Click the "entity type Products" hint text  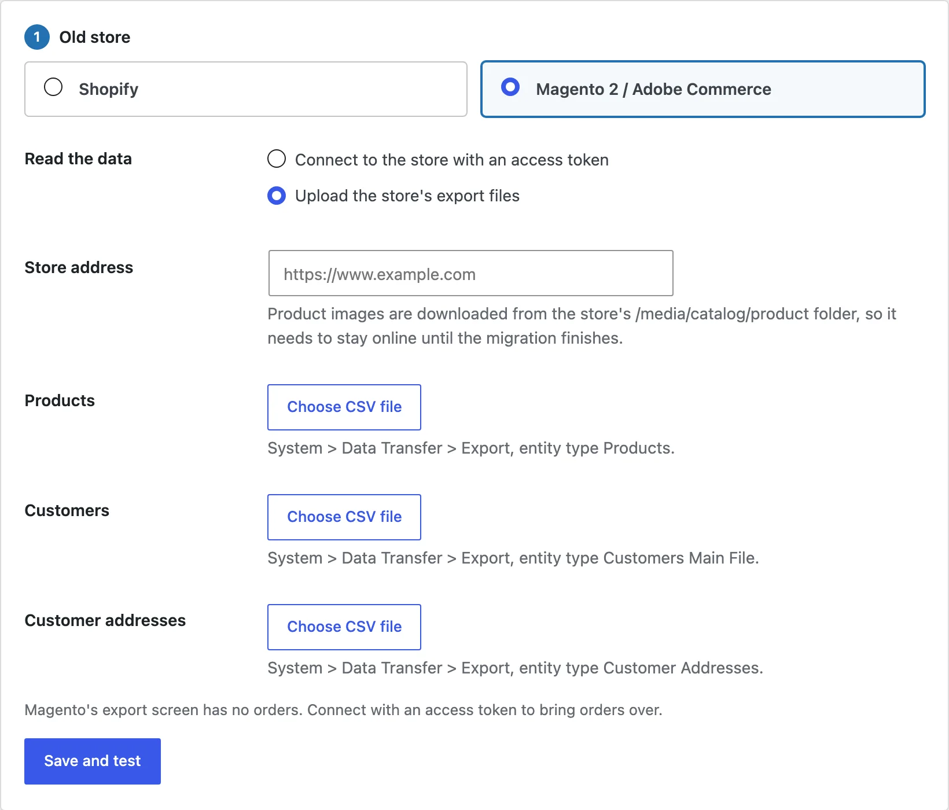pos(471,448)
